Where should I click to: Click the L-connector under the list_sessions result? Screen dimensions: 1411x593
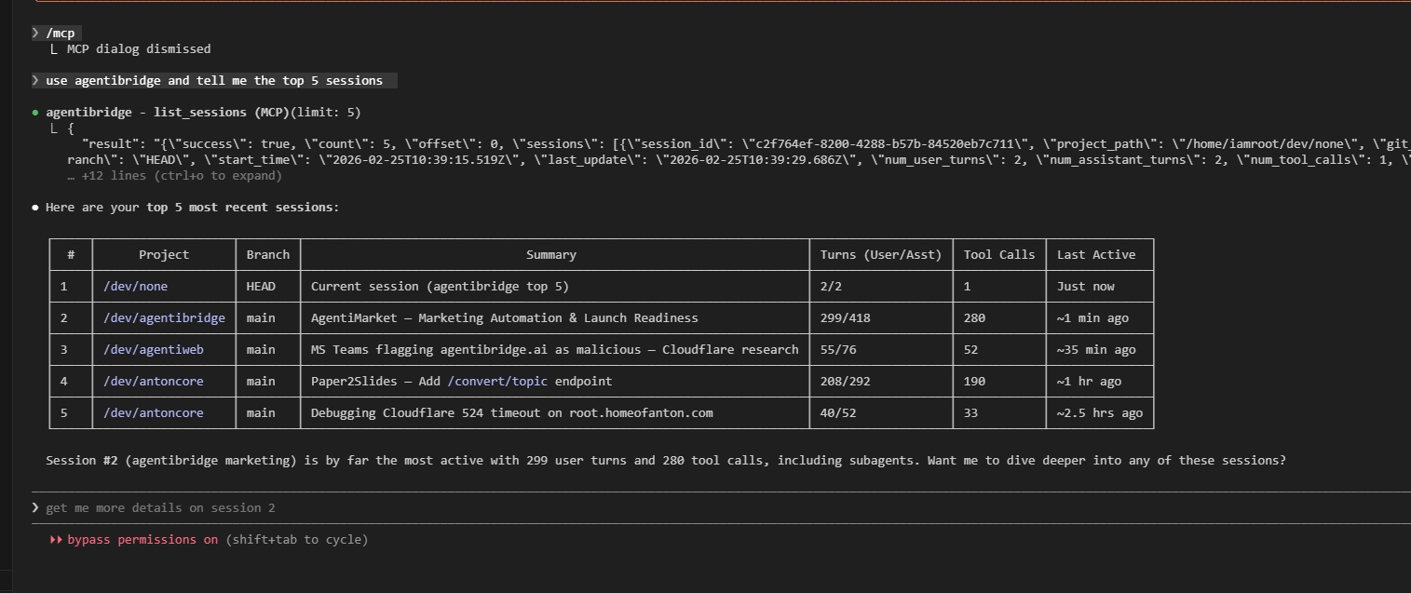(53, 128)
